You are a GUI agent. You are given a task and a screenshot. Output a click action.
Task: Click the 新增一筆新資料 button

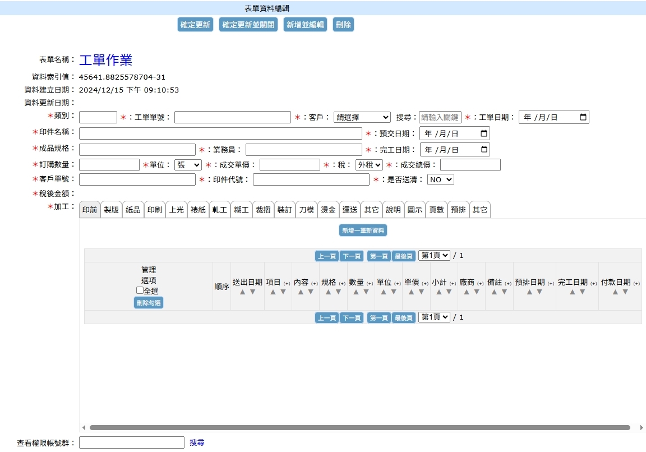pos(363,230)
